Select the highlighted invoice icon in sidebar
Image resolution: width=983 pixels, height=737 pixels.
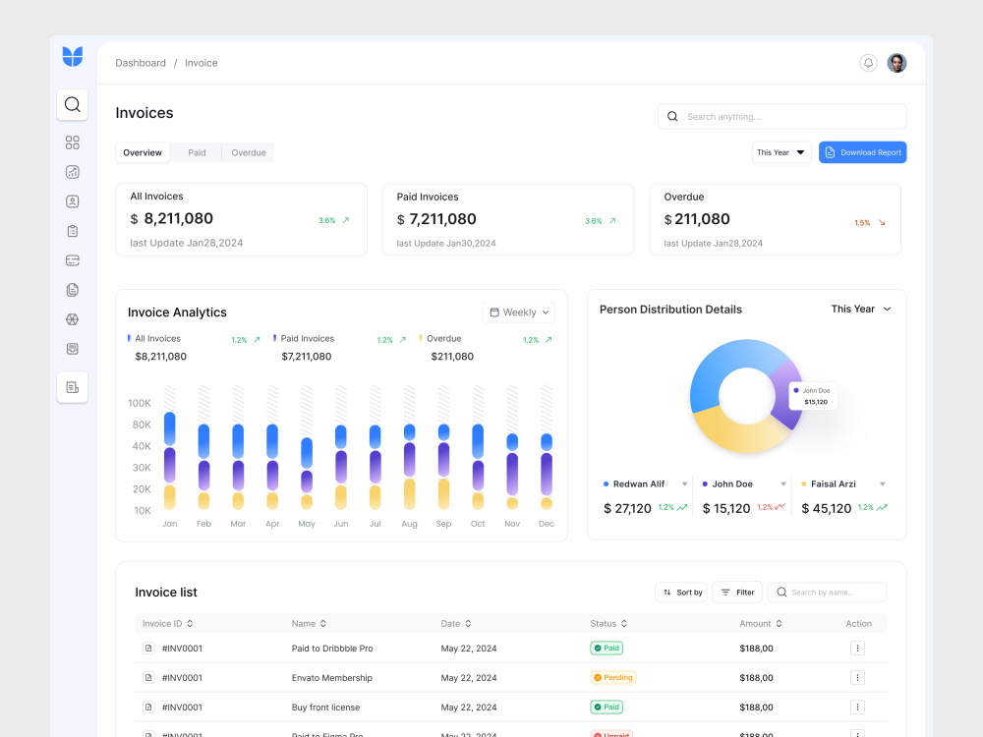(73, 387)
